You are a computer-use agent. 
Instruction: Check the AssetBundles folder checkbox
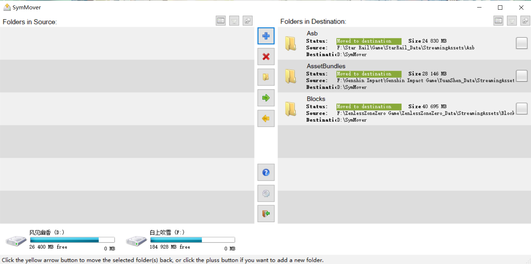click(522, 76)
